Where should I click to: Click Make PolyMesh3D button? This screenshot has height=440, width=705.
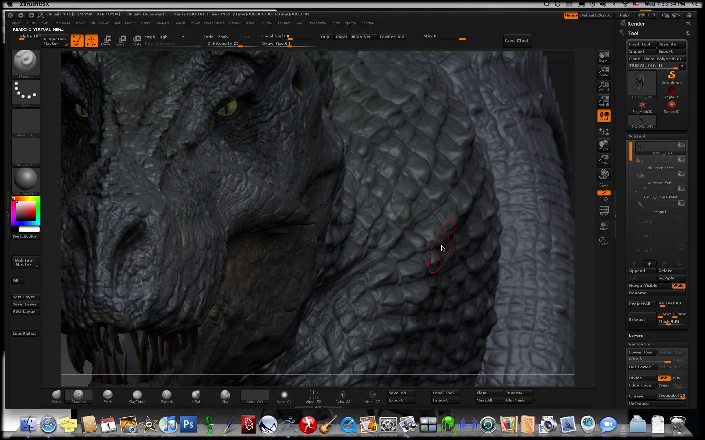pos(664,59)
